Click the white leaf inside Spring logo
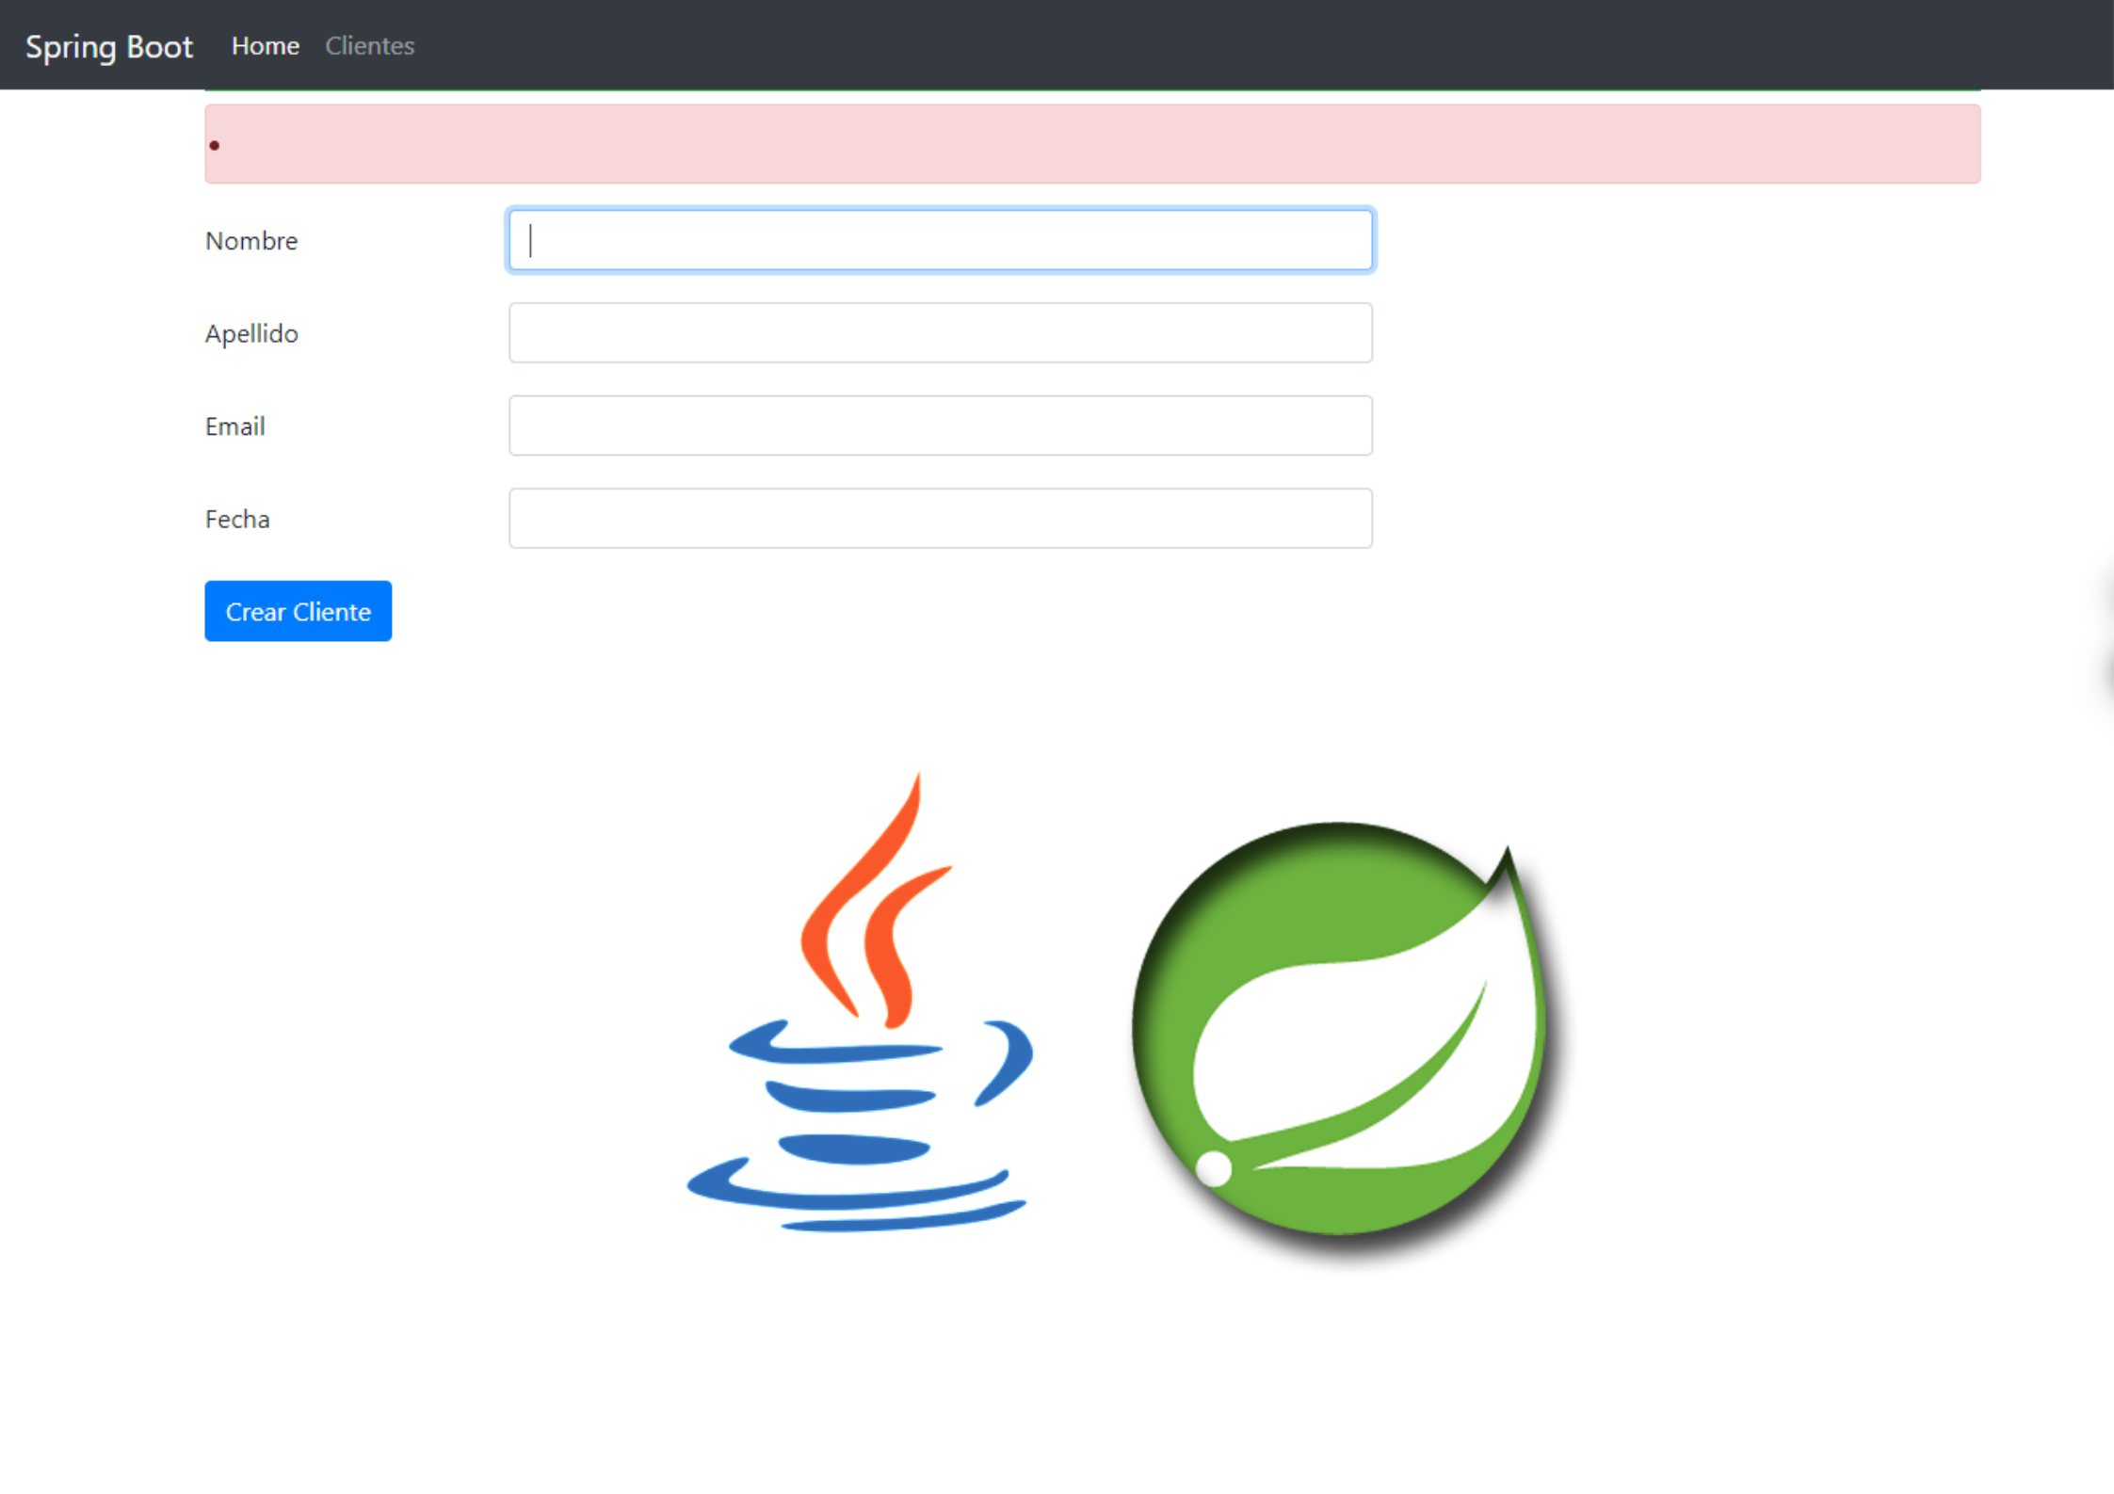 tap(1365, 1054)
